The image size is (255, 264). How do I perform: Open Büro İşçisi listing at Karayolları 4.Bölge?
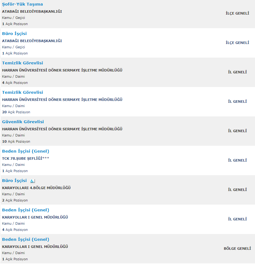(14, 180)
